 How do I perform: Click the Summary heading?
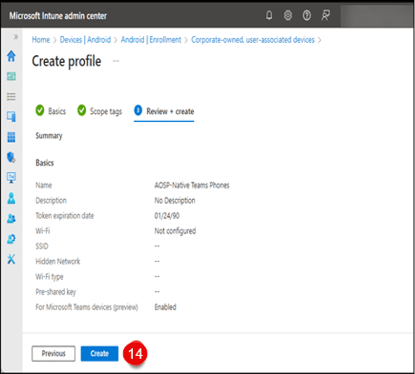pos(49,136)
